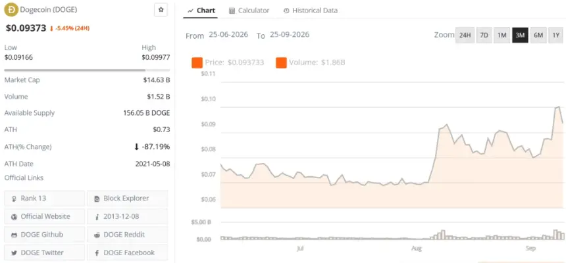Click the Aug label on chart axis
The width and height of the screenshot is (566, 263).
point(417,249)
